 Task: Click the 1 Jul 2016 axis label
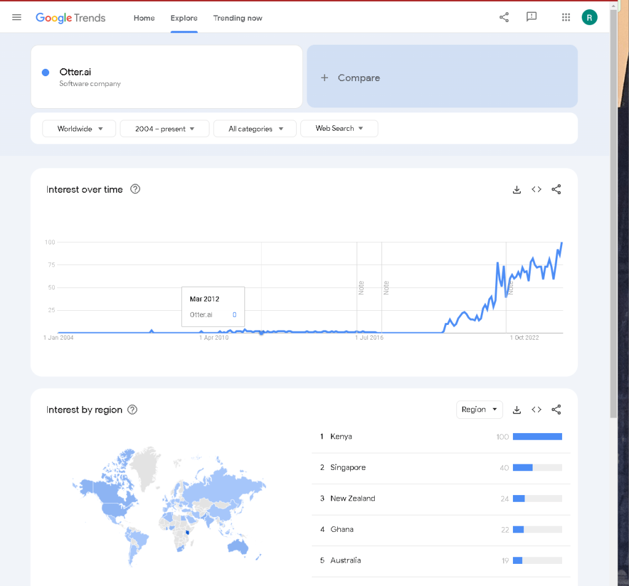(x=369, y=337)
